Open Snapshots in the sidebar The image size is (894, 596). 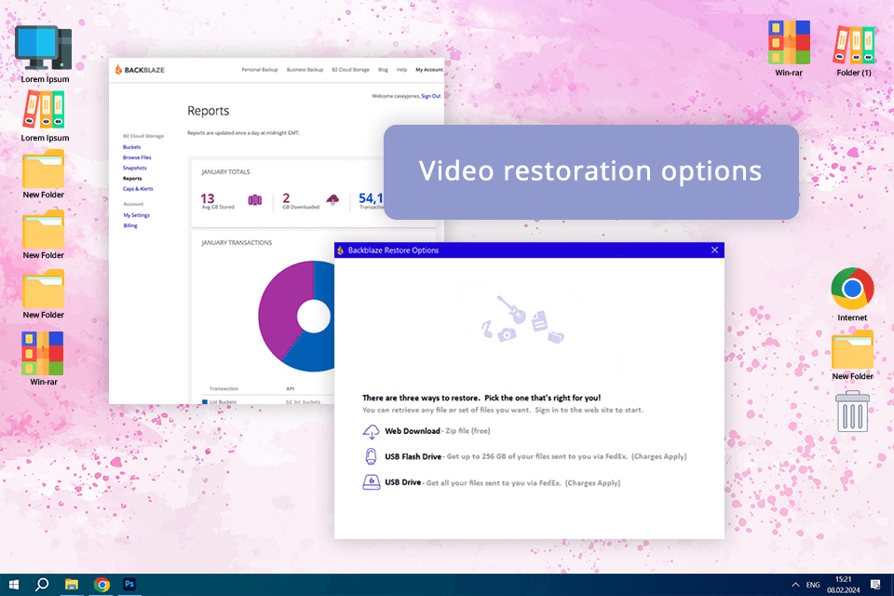(134, 168)
